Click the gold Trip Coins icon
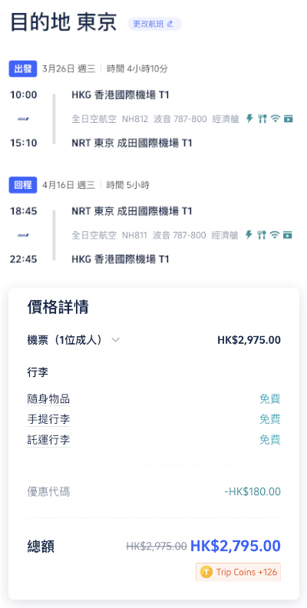307x608 pixels. click(x=206, y=572)
